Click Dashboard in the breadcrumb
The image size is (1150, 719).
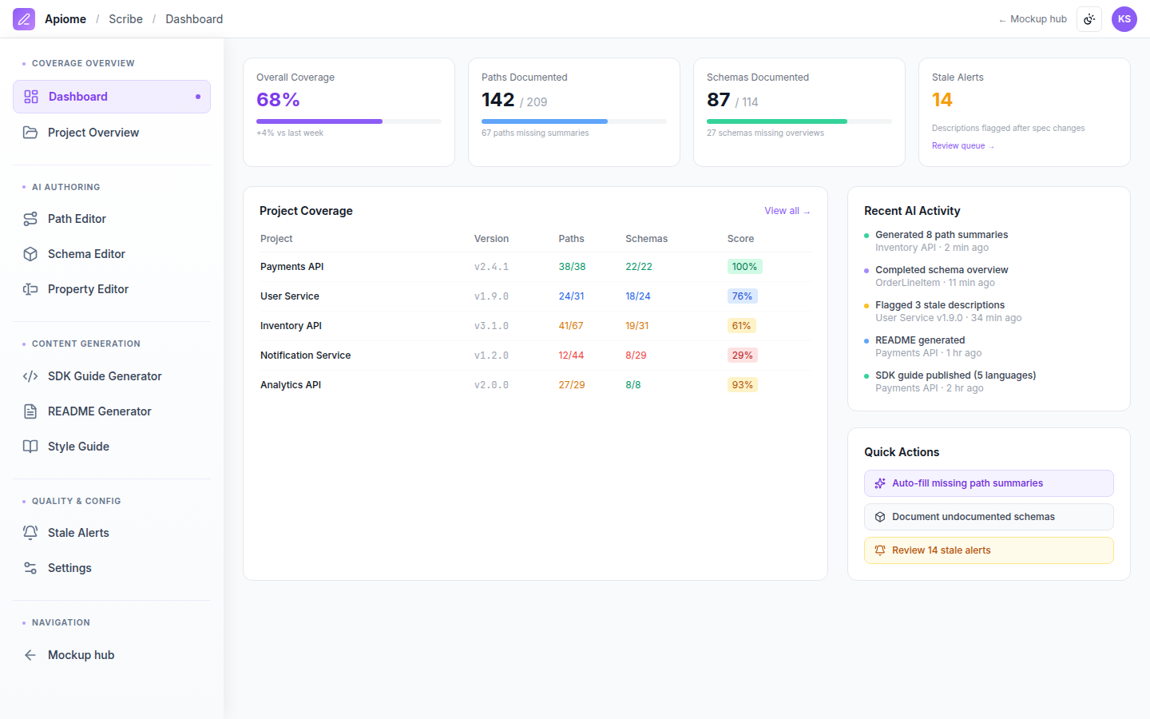tap(194, 19)
